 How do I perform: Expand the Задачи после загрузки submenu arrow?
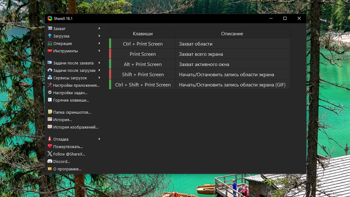[99, 70]
